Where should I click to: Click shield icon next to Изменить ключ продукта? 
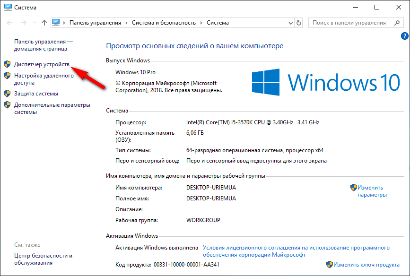pos(330,265)
